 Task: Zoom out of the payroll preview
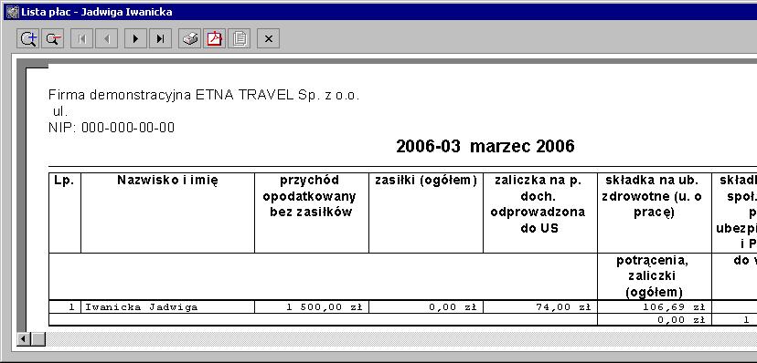coord(53,39)
